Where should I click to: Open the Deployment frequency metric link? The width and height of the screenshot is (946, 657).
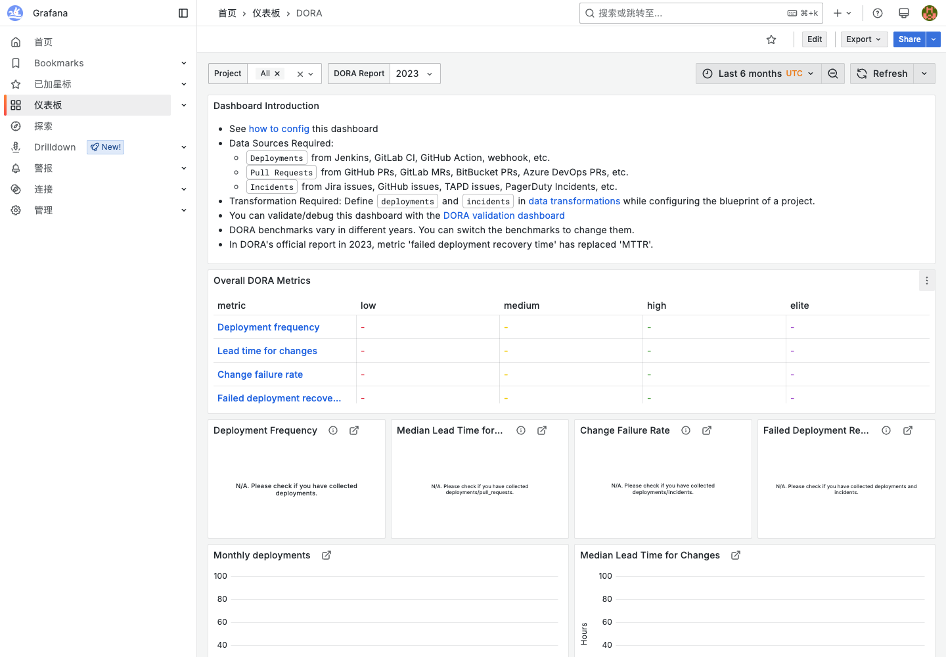(268, 327)
